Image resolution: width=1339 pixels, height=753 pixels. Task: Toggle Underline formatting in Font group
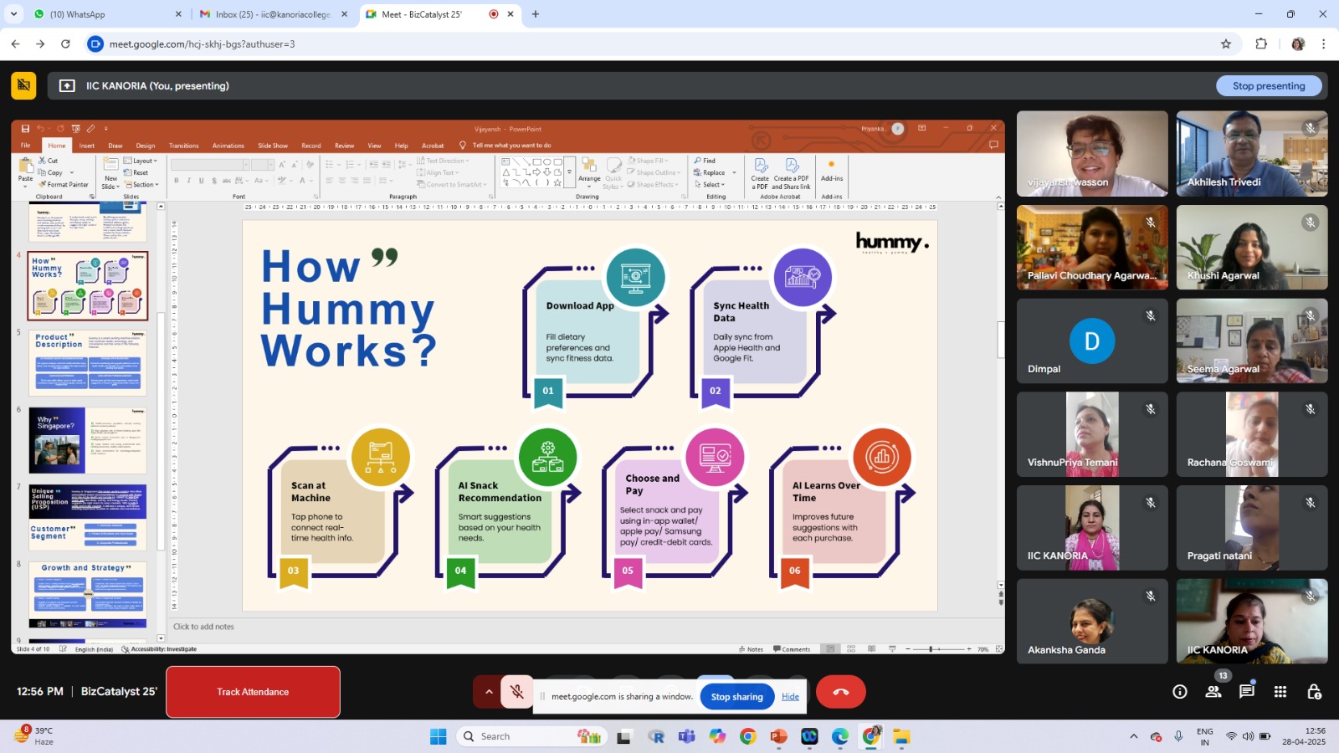pos(201,181)
